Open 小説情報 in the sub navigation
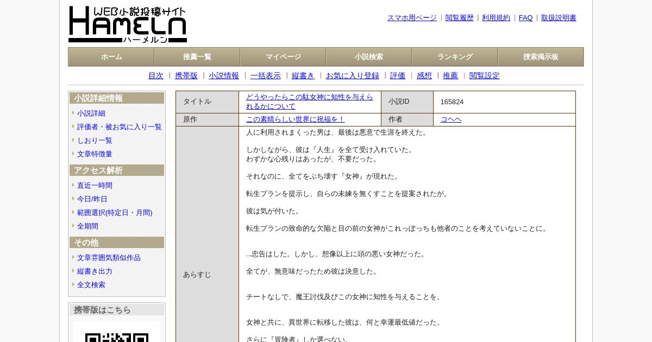This screenshot has width=652, height=342. [x=224, y=76]
